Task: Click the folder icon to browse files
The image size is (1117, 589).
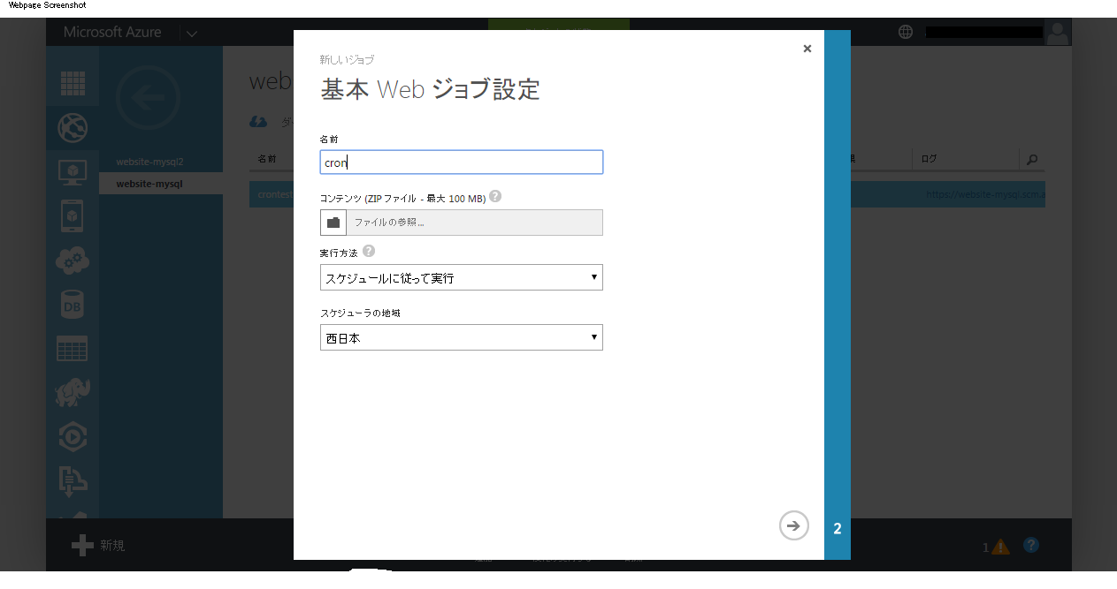Action: [333, 223]
